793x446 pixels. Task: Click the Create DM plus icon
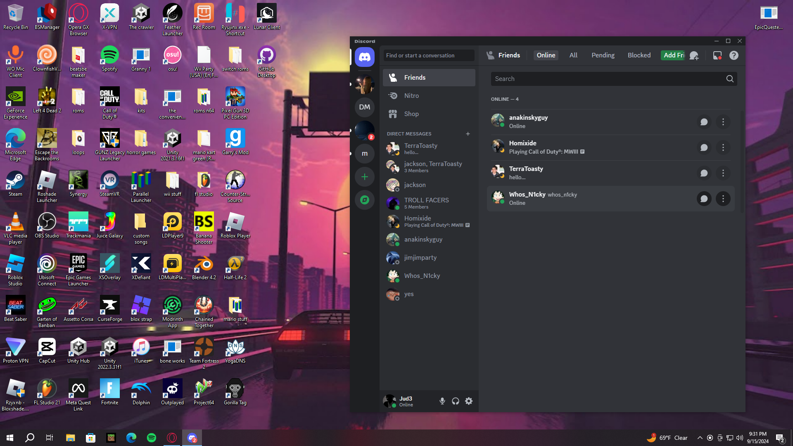pyautogui.click(x=468, y=134)
